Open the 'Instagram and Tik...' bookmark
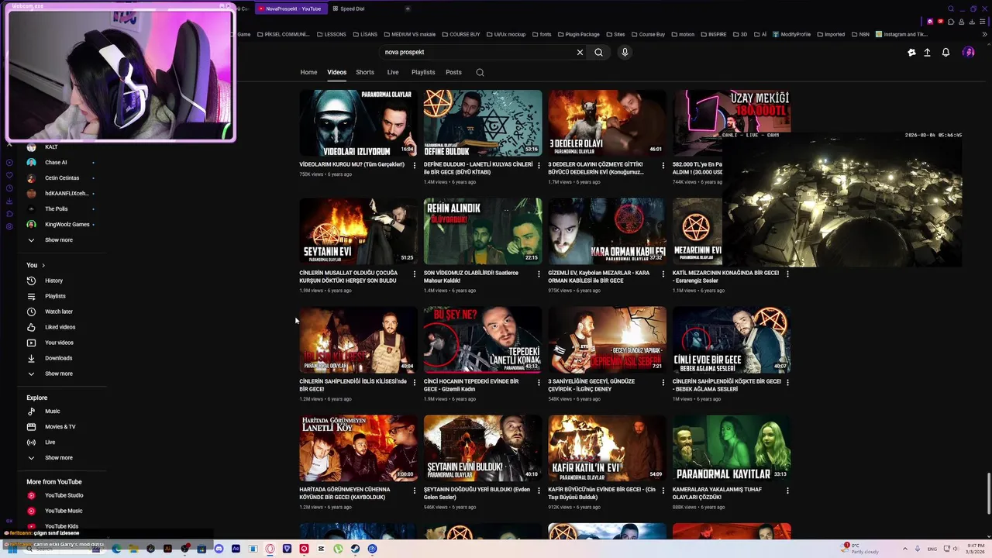Image resolution: width=992 pixels, height=558 pixels. [901, 34]
